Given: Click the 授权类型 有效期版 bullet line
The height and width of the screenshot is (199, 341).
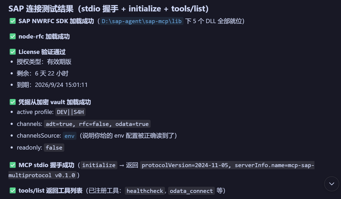Looking at the screenshot, I should 44,62.
